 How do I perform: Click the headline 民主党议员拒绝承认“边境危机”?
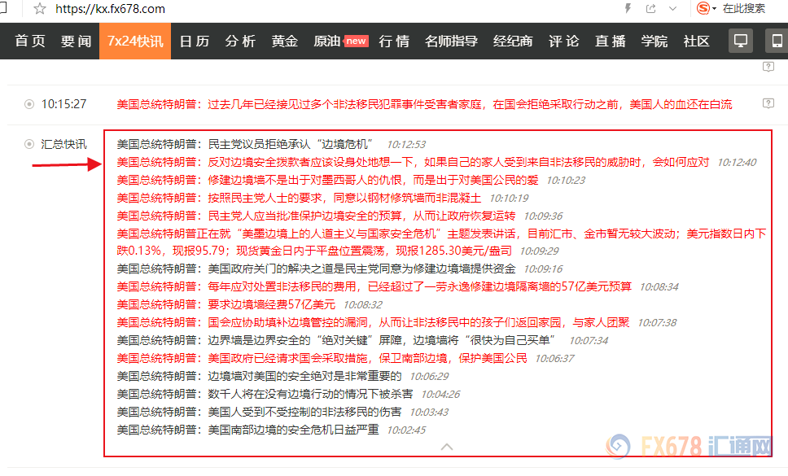[x=245, y=145]
